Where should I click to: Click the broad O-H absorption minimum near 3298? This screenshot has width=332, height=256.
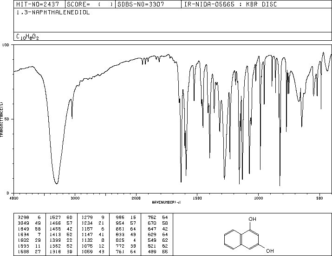(57, 183)
